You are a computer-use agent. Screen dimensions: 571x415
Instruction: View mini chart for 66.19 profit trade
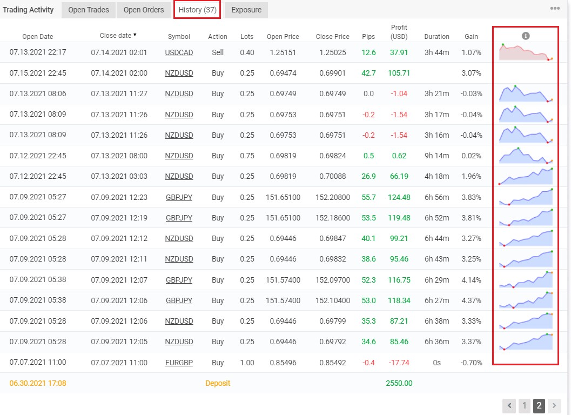(526, 176)
